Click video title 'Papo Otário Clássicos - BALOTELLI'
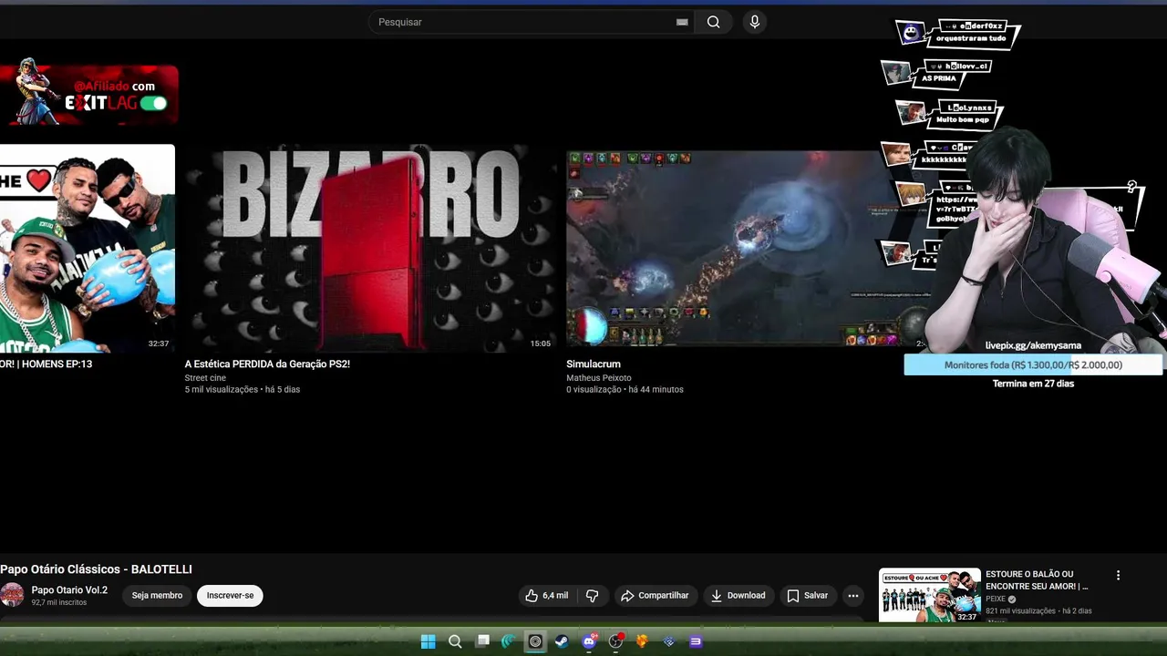Image resolution: width=1167 pixels, height=656 pixels. point(96,569)
